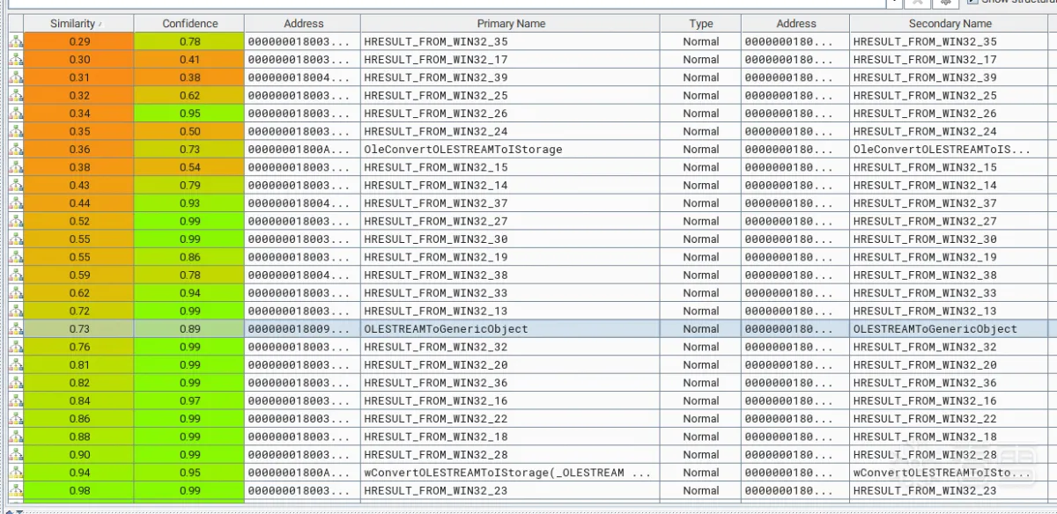The height and width of the screenshot is (514, 1057).
Task: Sort by the Confidence column header
Action: 189,24
